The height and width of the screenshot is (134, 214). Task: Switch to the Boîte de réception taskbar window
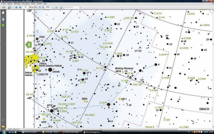tap(31, 132)
